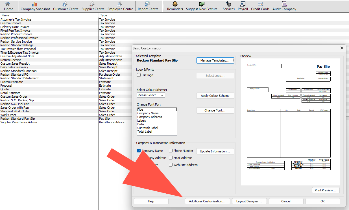Viewport: 349px width, 210px height.
Task: Open Services toolbar icon
Action: tap(228, 6)
